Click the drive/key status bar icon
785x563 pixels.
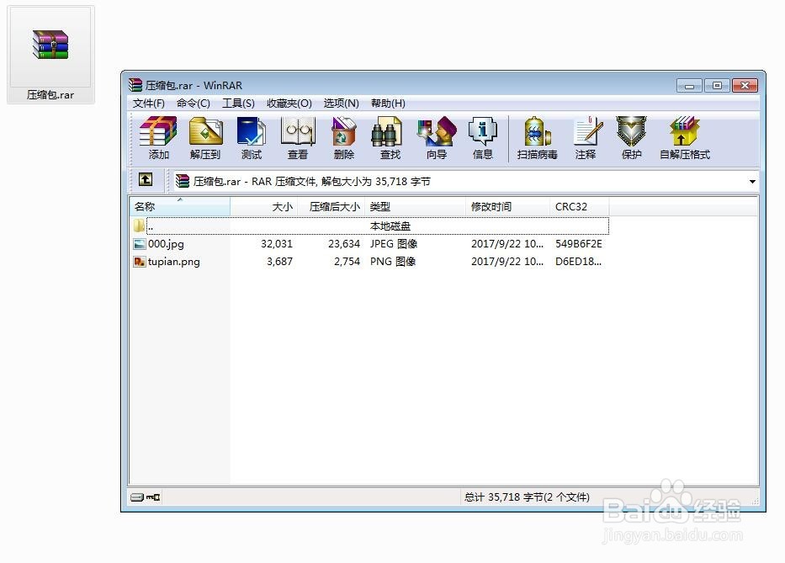click(x=146, y=497)
